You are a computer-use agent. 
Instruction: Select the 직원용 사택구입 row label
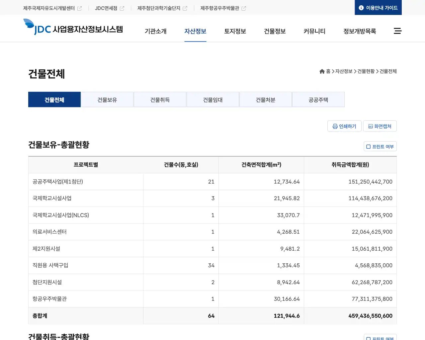[50, 265]
